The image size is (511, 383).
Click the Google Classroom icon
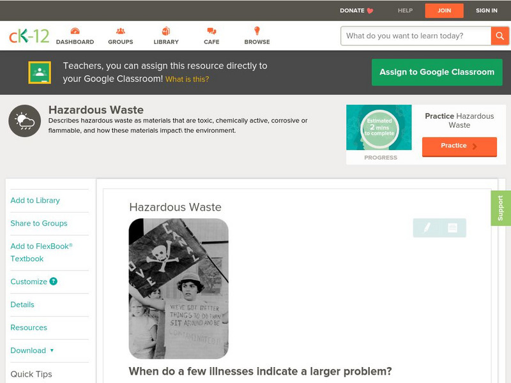(40, 72)
